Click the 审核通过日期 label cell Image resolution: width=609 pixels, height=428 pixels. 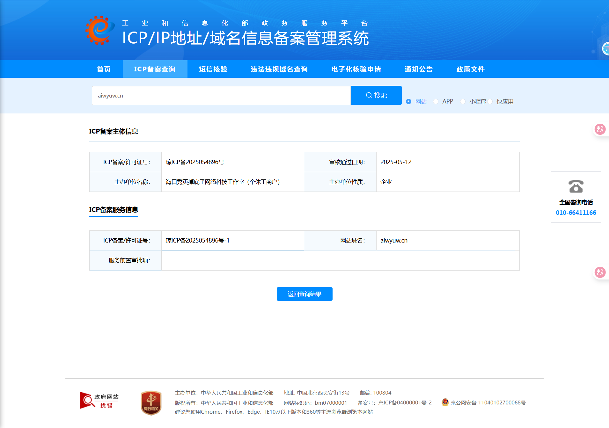pyautogui.click(x=340, y=162)
